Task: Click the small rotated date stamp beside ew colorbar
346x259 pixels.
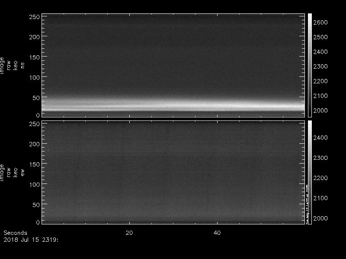Action: (x=307, y=204)
